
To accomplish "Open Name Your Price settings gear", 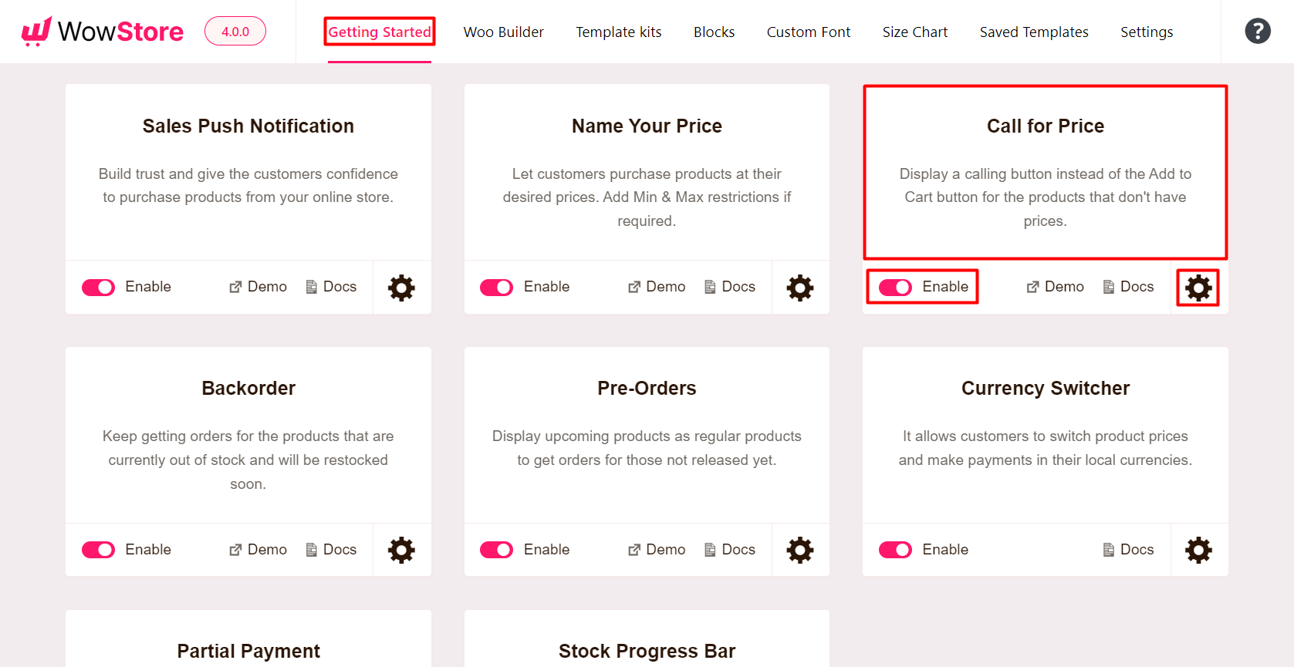I will tap(800, 288).
